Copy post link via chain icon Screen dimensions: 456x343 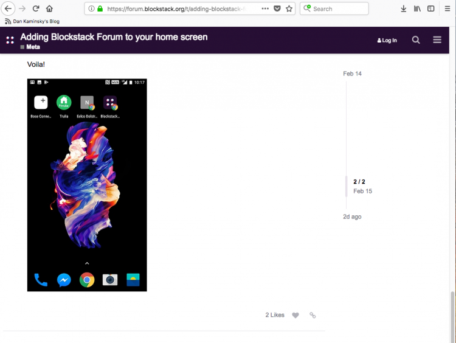click(313, 315)
